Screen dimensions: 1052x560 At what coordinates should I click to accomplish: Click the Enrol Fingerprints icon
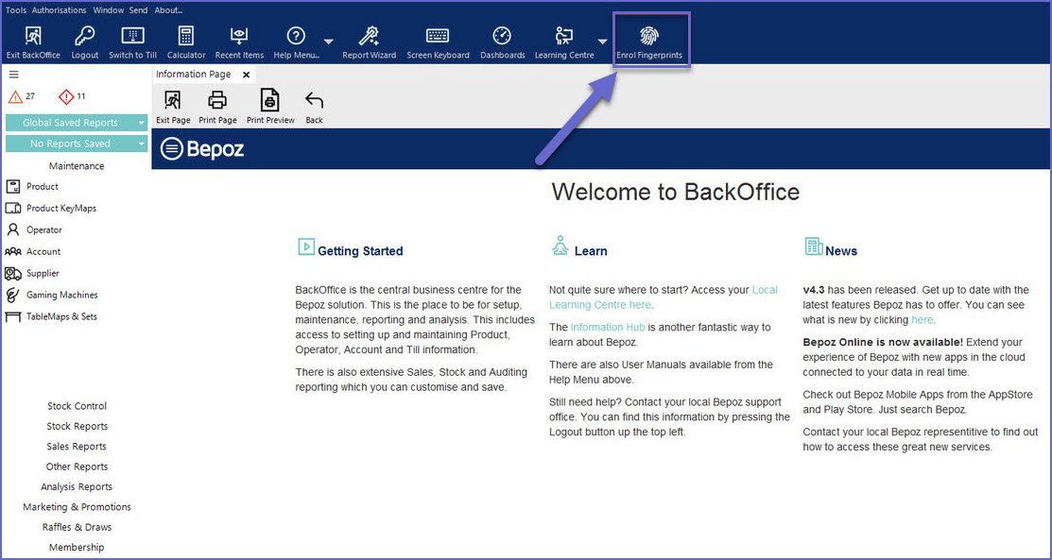648,38
